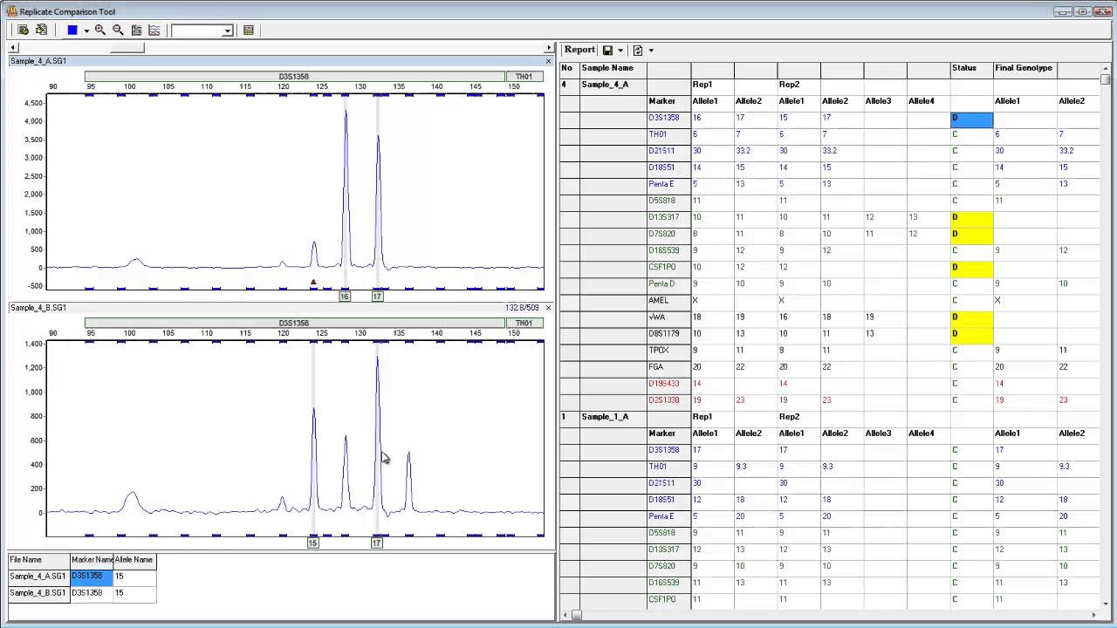The image size is (1117, 628).
Task: Click right arrow of plot horizontal scrollbar
Action: (549, 47)
